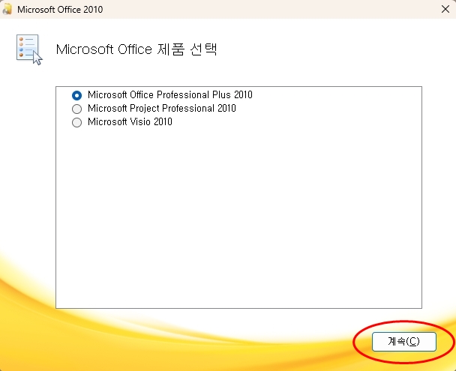This screenshot has height=371, width=456.
Task: Click the blank header area right of the heading
Action: 337,50
